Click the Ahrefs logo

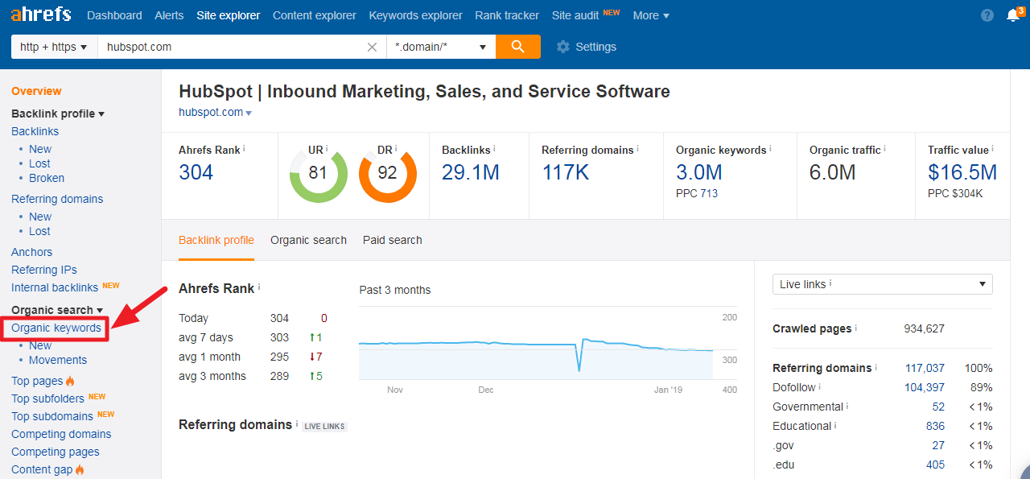pyautogui.click(x=41, y=14)
